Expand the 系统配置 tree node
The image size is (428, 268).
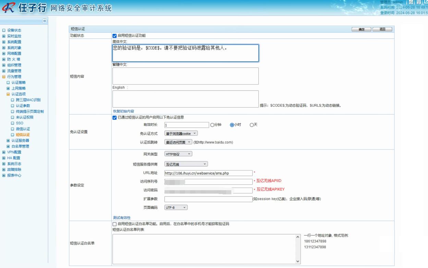pos(4,42)
